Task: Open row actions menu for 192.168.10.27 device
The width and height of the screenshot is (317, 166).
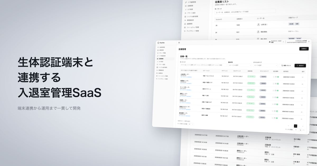Action: coord(301,119)
